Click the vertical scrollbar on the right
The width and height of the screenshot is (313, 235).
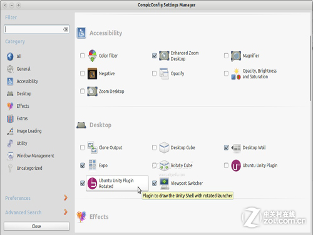pyautogui.click(x=310, y=68)
